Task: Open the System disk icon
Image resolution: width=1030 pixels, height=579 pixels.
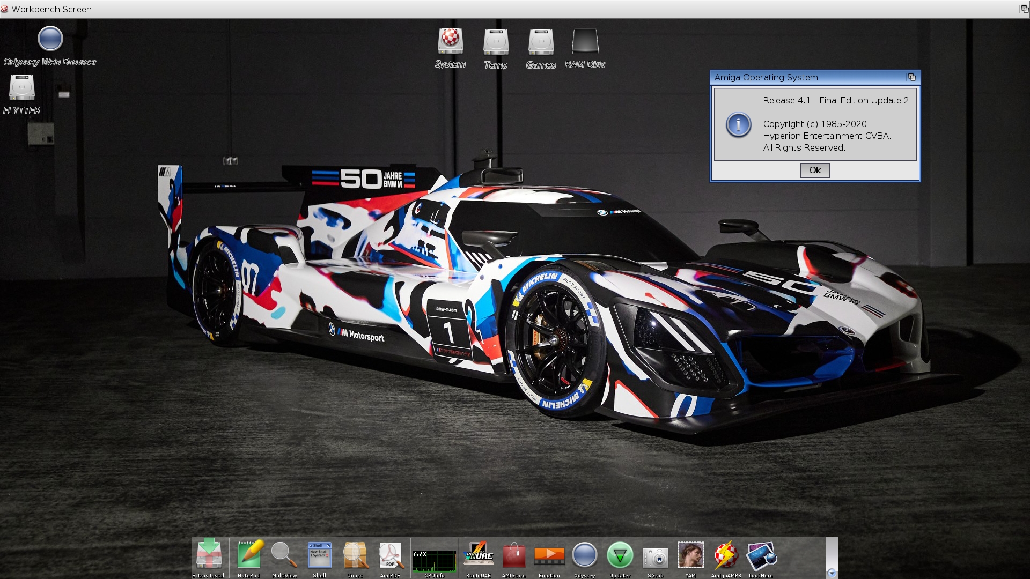Action: tap(451, 41)
